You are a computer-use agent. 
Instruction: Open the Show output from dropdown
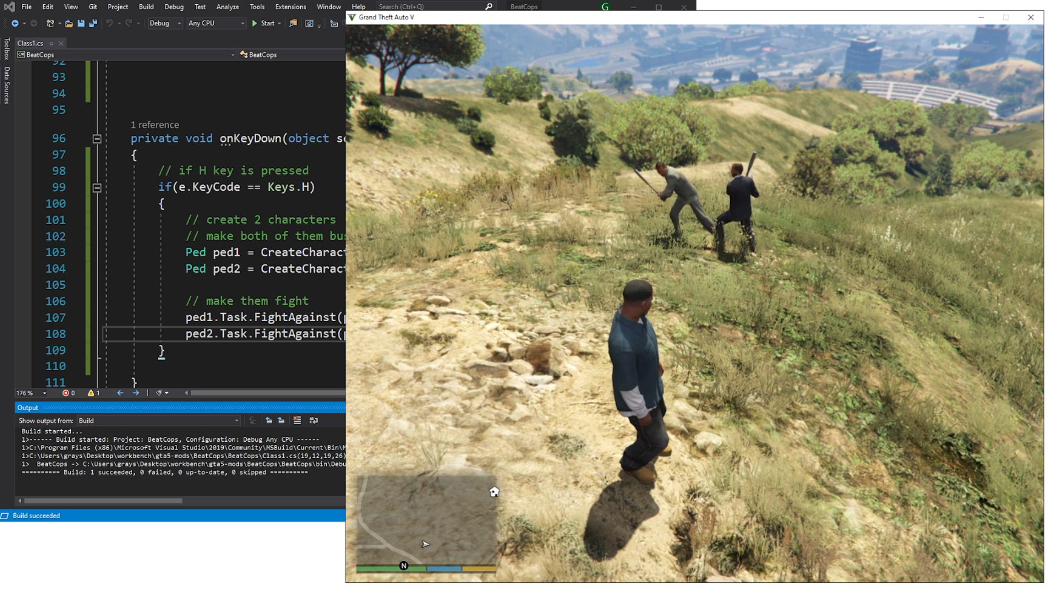159,421
